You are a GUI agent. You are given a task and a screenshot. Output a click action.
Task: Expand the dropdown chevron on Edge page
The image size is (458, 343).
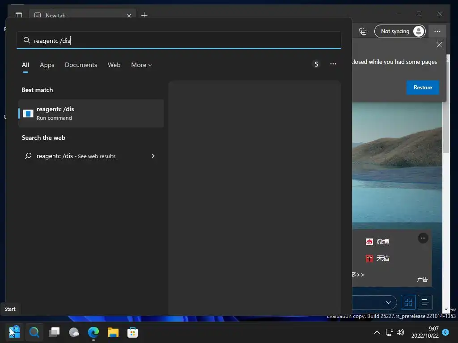point(389,302)
